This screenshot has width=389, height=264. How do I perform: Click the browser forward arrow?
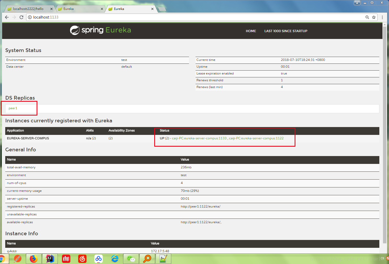[x=14, y=17]
